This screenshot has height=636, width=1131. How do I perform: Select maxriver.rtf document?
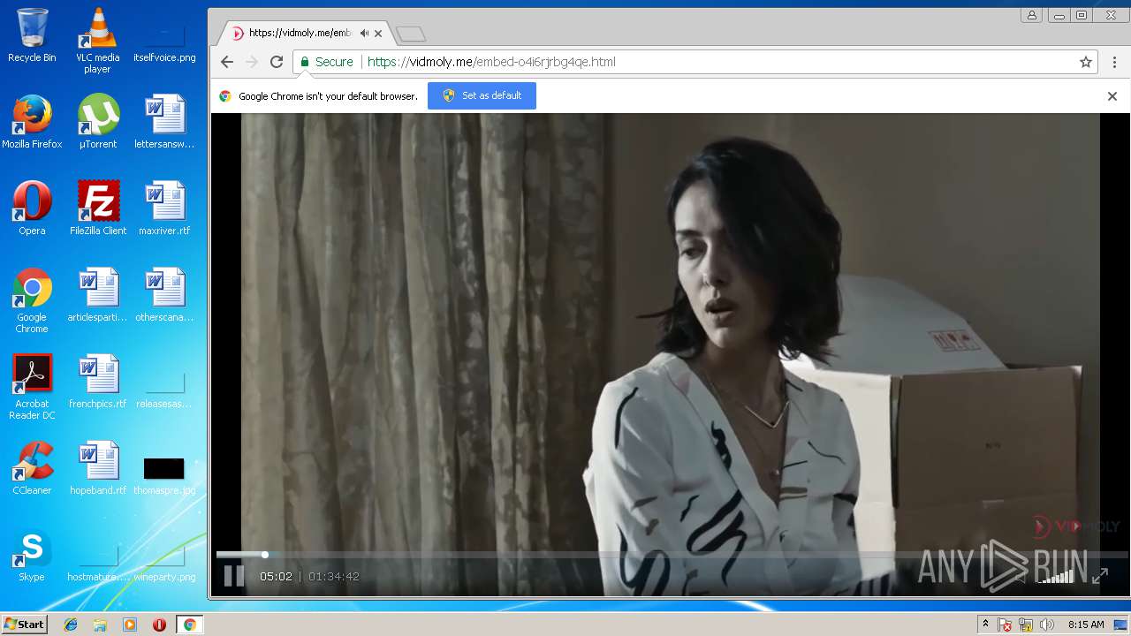click(x=164, y=208)
